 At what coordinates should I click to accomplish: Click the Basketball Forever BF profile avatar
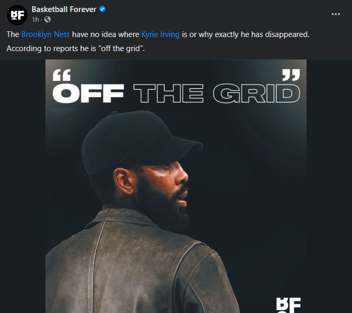[x=17, y=15]
